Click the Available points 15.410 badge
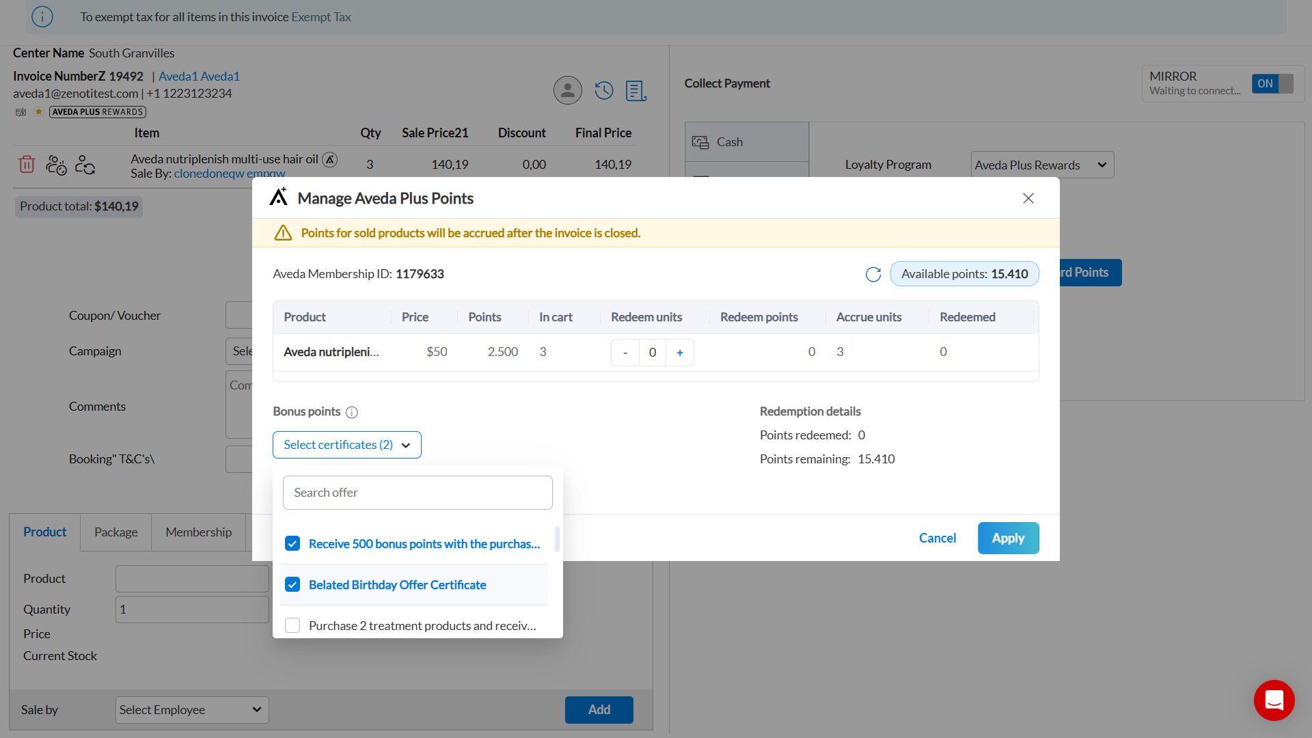This screenshot has width=1312, height=738. 964,274
